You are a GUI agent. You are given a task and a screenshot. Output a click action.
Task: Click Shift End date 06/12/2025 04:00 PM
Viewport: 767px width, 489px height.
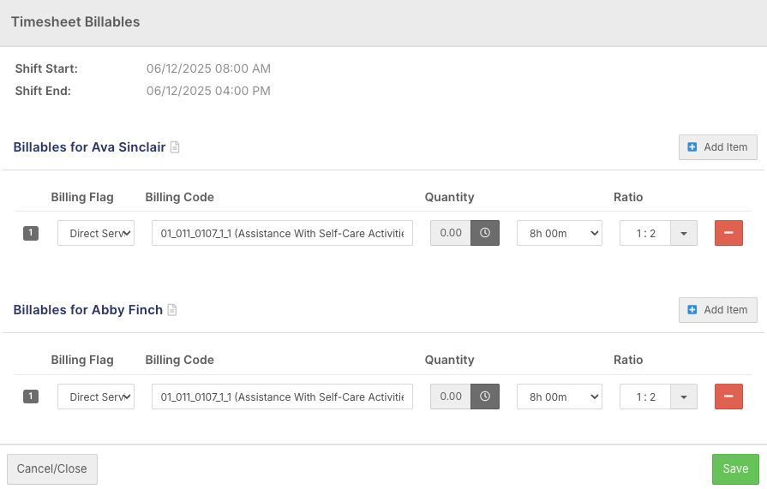coord(208,91)
